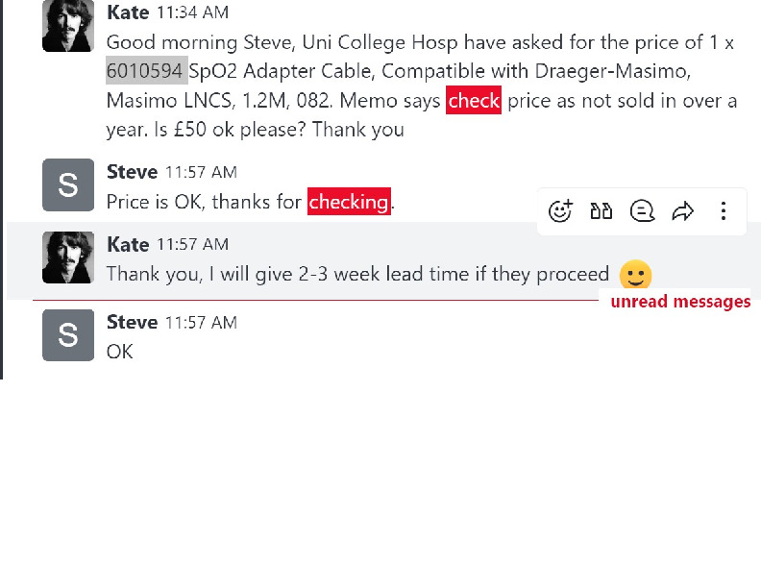Viewport: 761px width, 588px height.
Task: Click the highlighted product code 6010594
Action: tap(145, 71)
